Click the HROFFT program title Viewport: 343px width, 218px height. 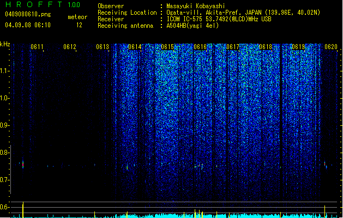[34, 4]
